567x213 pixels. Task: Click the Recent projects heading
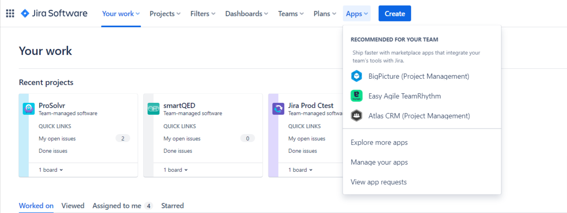pos(46,82)
